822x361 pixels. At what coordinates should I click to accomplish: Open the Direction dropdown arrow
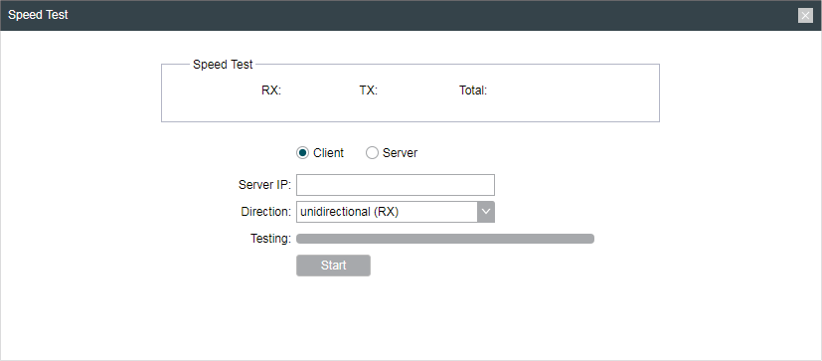coord(486,212)
